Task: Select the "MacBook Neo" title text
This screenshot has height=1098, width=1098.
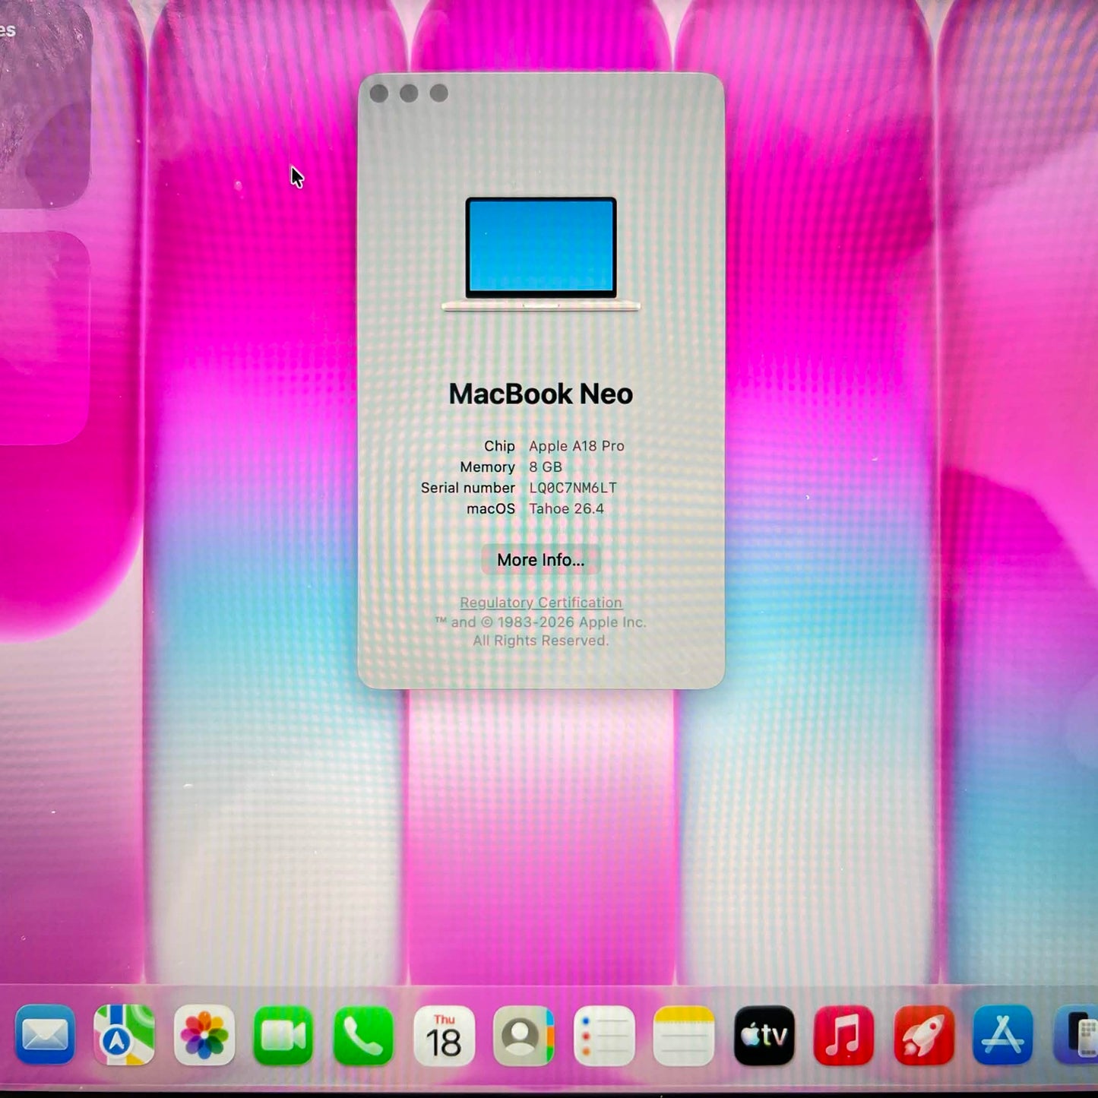Action: pos(541,394)
